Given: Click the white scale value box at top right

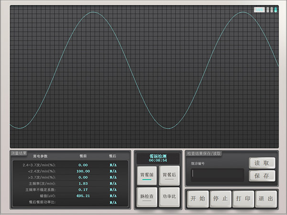Looking at the screenshot, I should (259, 10).
